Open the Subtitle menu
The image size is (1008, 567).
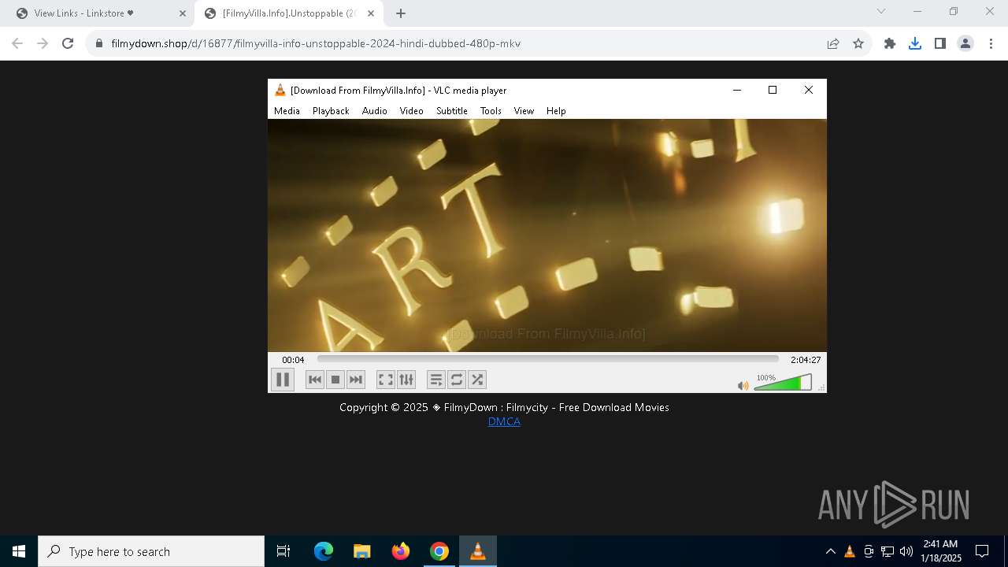[452, 111]
